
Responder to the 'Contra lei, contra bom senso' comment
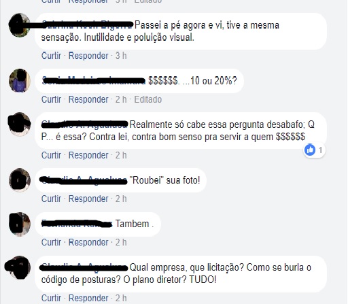pos(88,155)
